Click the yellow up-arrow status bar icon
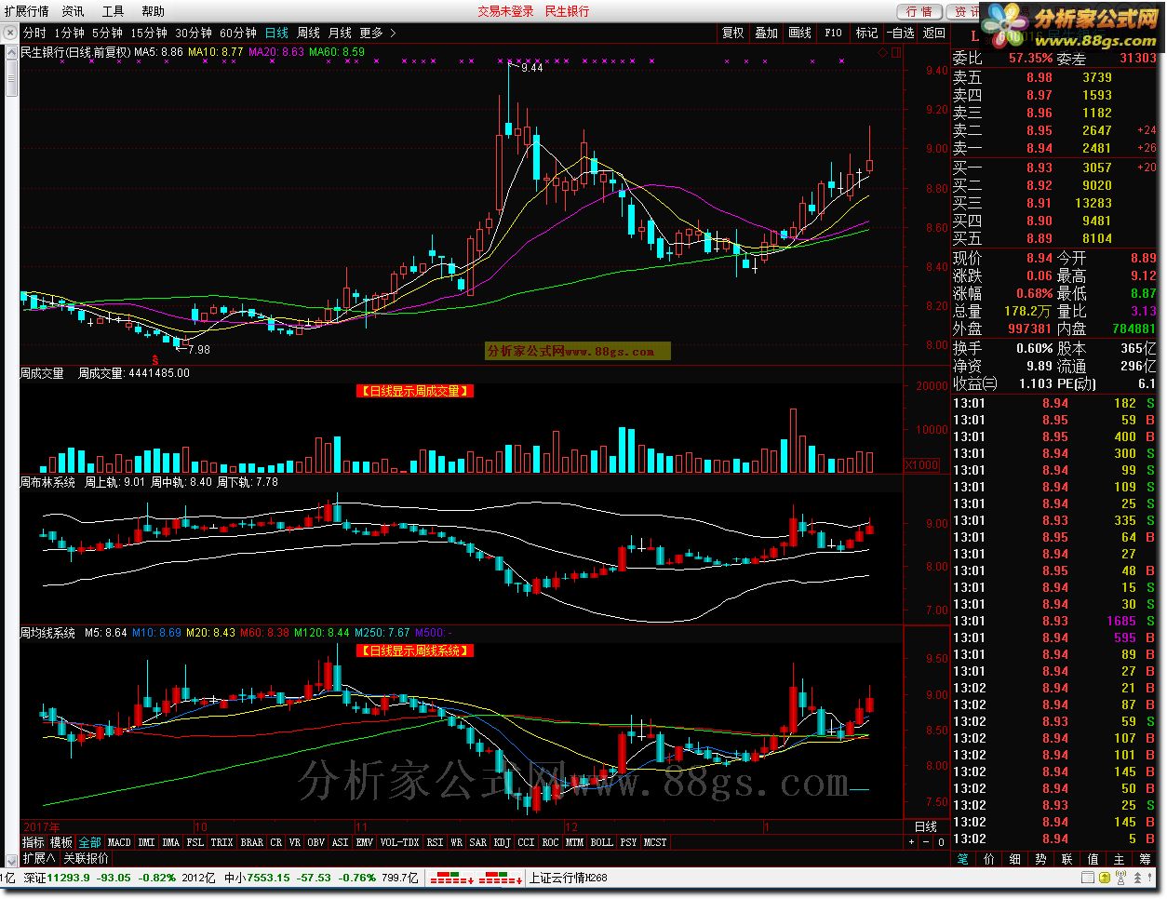Viewport: 1167px width, 899px height. tap(1105, 878)
